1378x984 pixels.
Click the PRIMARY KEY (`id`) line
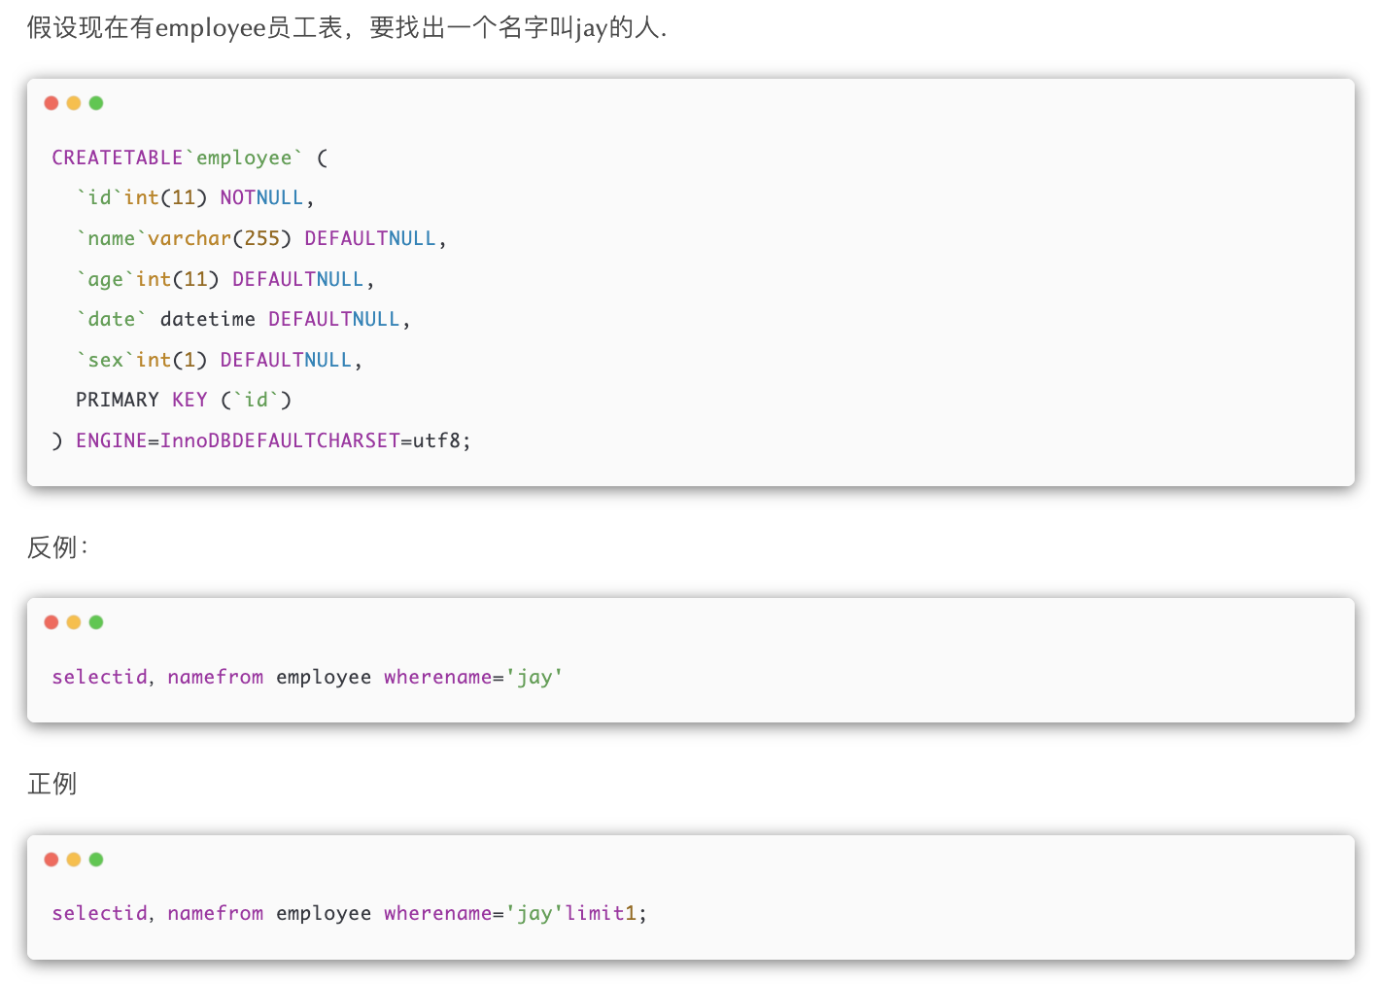(x=184, y=401)
